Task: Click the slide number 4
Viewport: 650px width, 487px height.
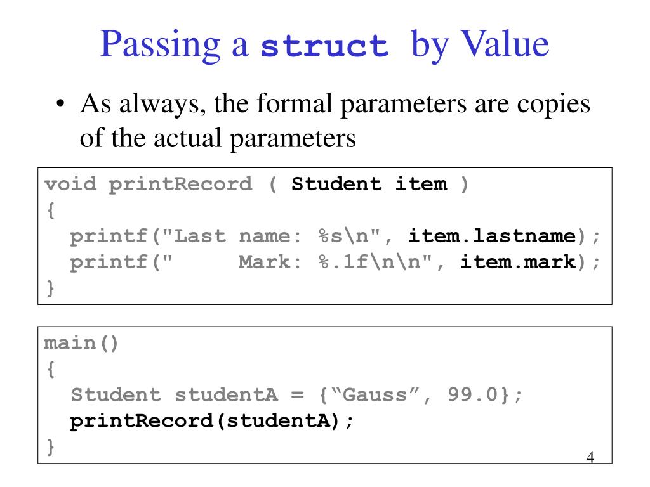Action: [x=590, y=458]
